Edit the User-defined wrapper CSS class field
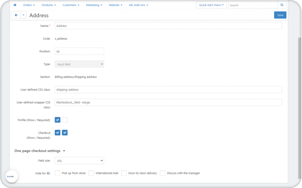Image resolution: width=302 pixels, height=188 pixels. [x=168, y=102]
